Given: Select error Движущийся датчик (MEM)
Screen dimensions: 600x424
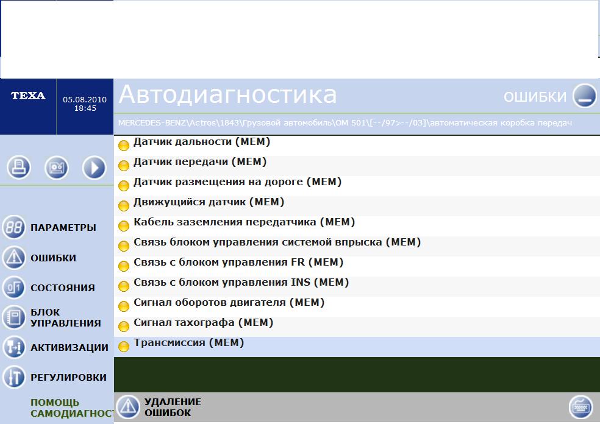Looking at the screenshot, I should 357,206.
